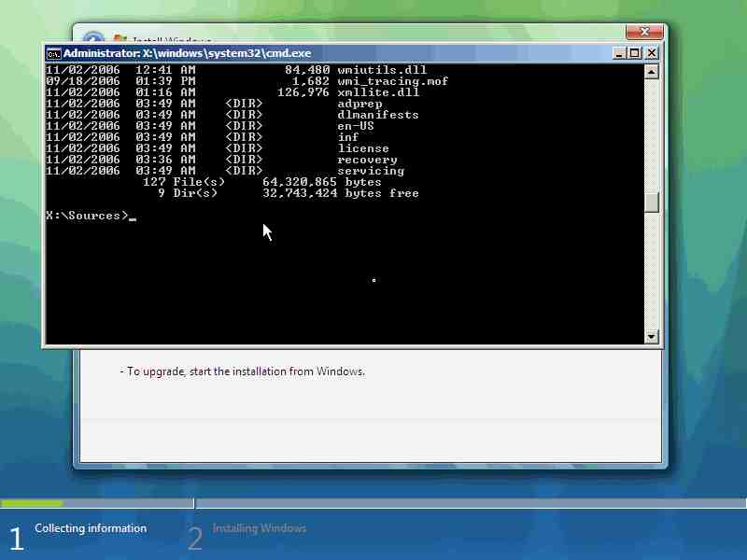The image size is (747, 560).
Task: Click the upgrade instruction text in installer
Action: pos(243,371)
